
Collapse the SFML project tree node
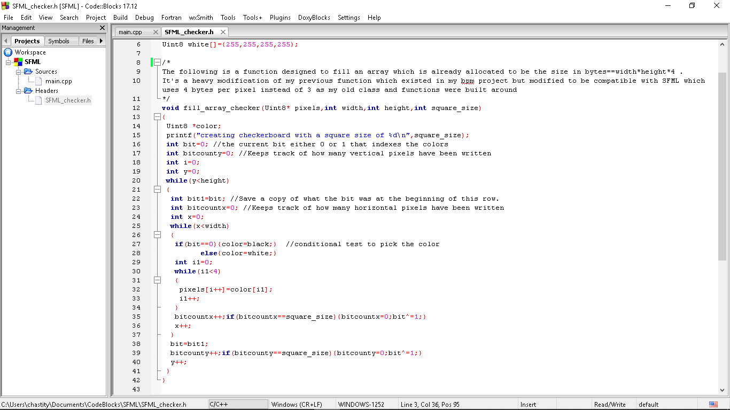(9, 61)
